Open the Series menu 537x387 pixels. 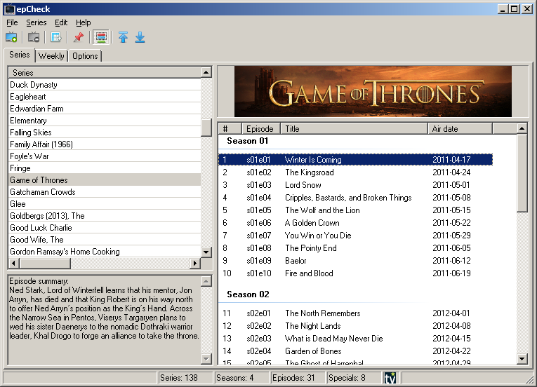37,22
